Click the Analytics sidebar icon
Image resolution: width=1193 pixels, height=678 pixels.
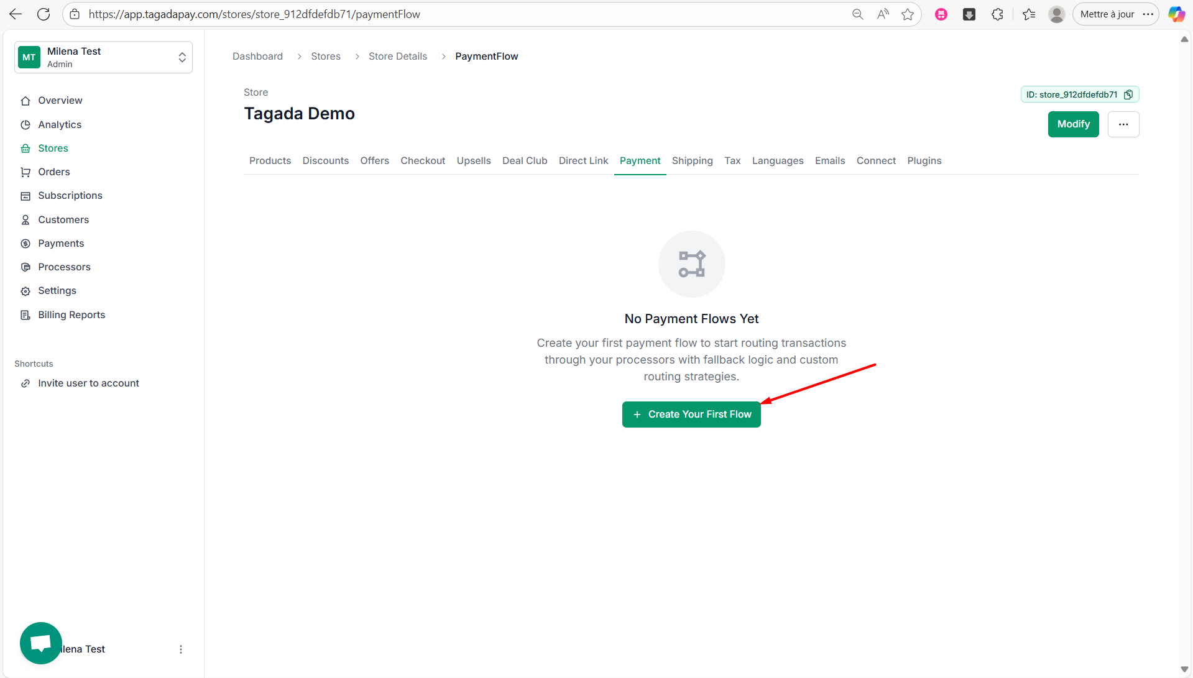click(25, 125)
